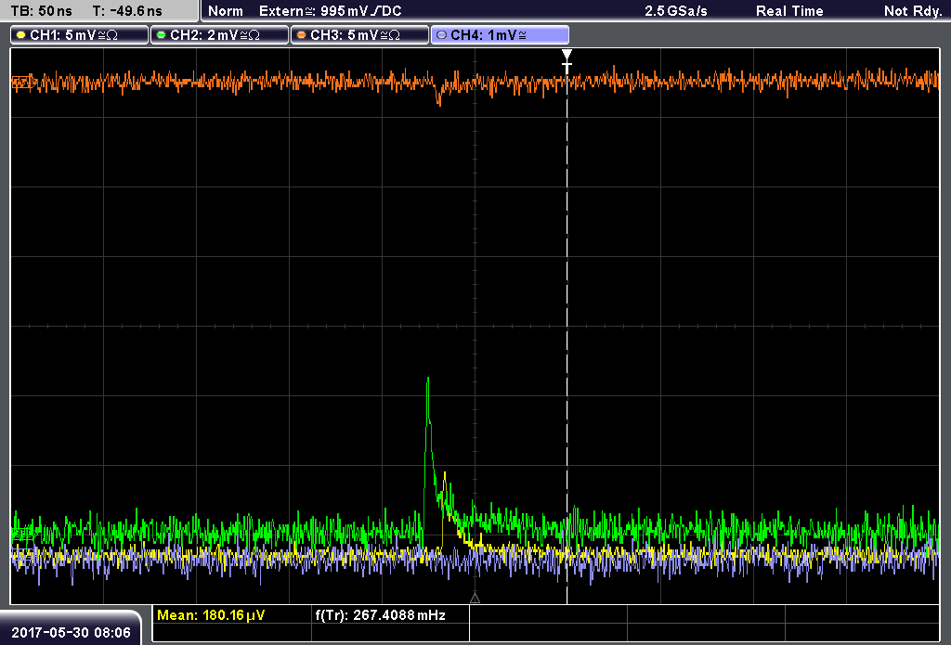Click the 2.5 GSa/s sample rate readout
The width and height of the screenshot is (951, 645).
point(676,11)
